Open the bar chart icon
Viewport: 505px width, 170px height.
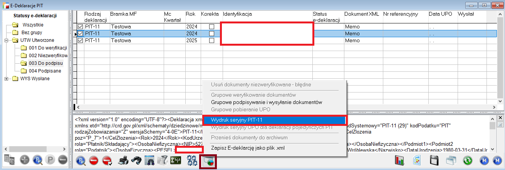(400, 161)
